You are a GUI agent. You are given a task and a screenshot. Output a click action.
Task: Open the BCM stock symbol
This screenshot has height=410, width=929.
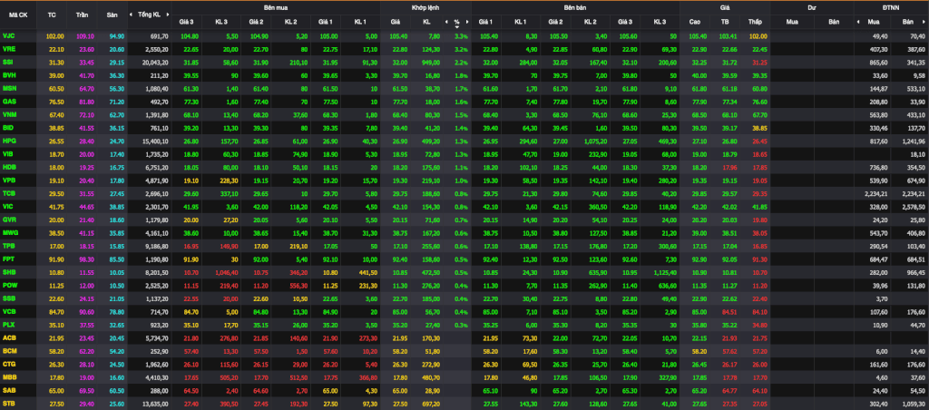9,351
